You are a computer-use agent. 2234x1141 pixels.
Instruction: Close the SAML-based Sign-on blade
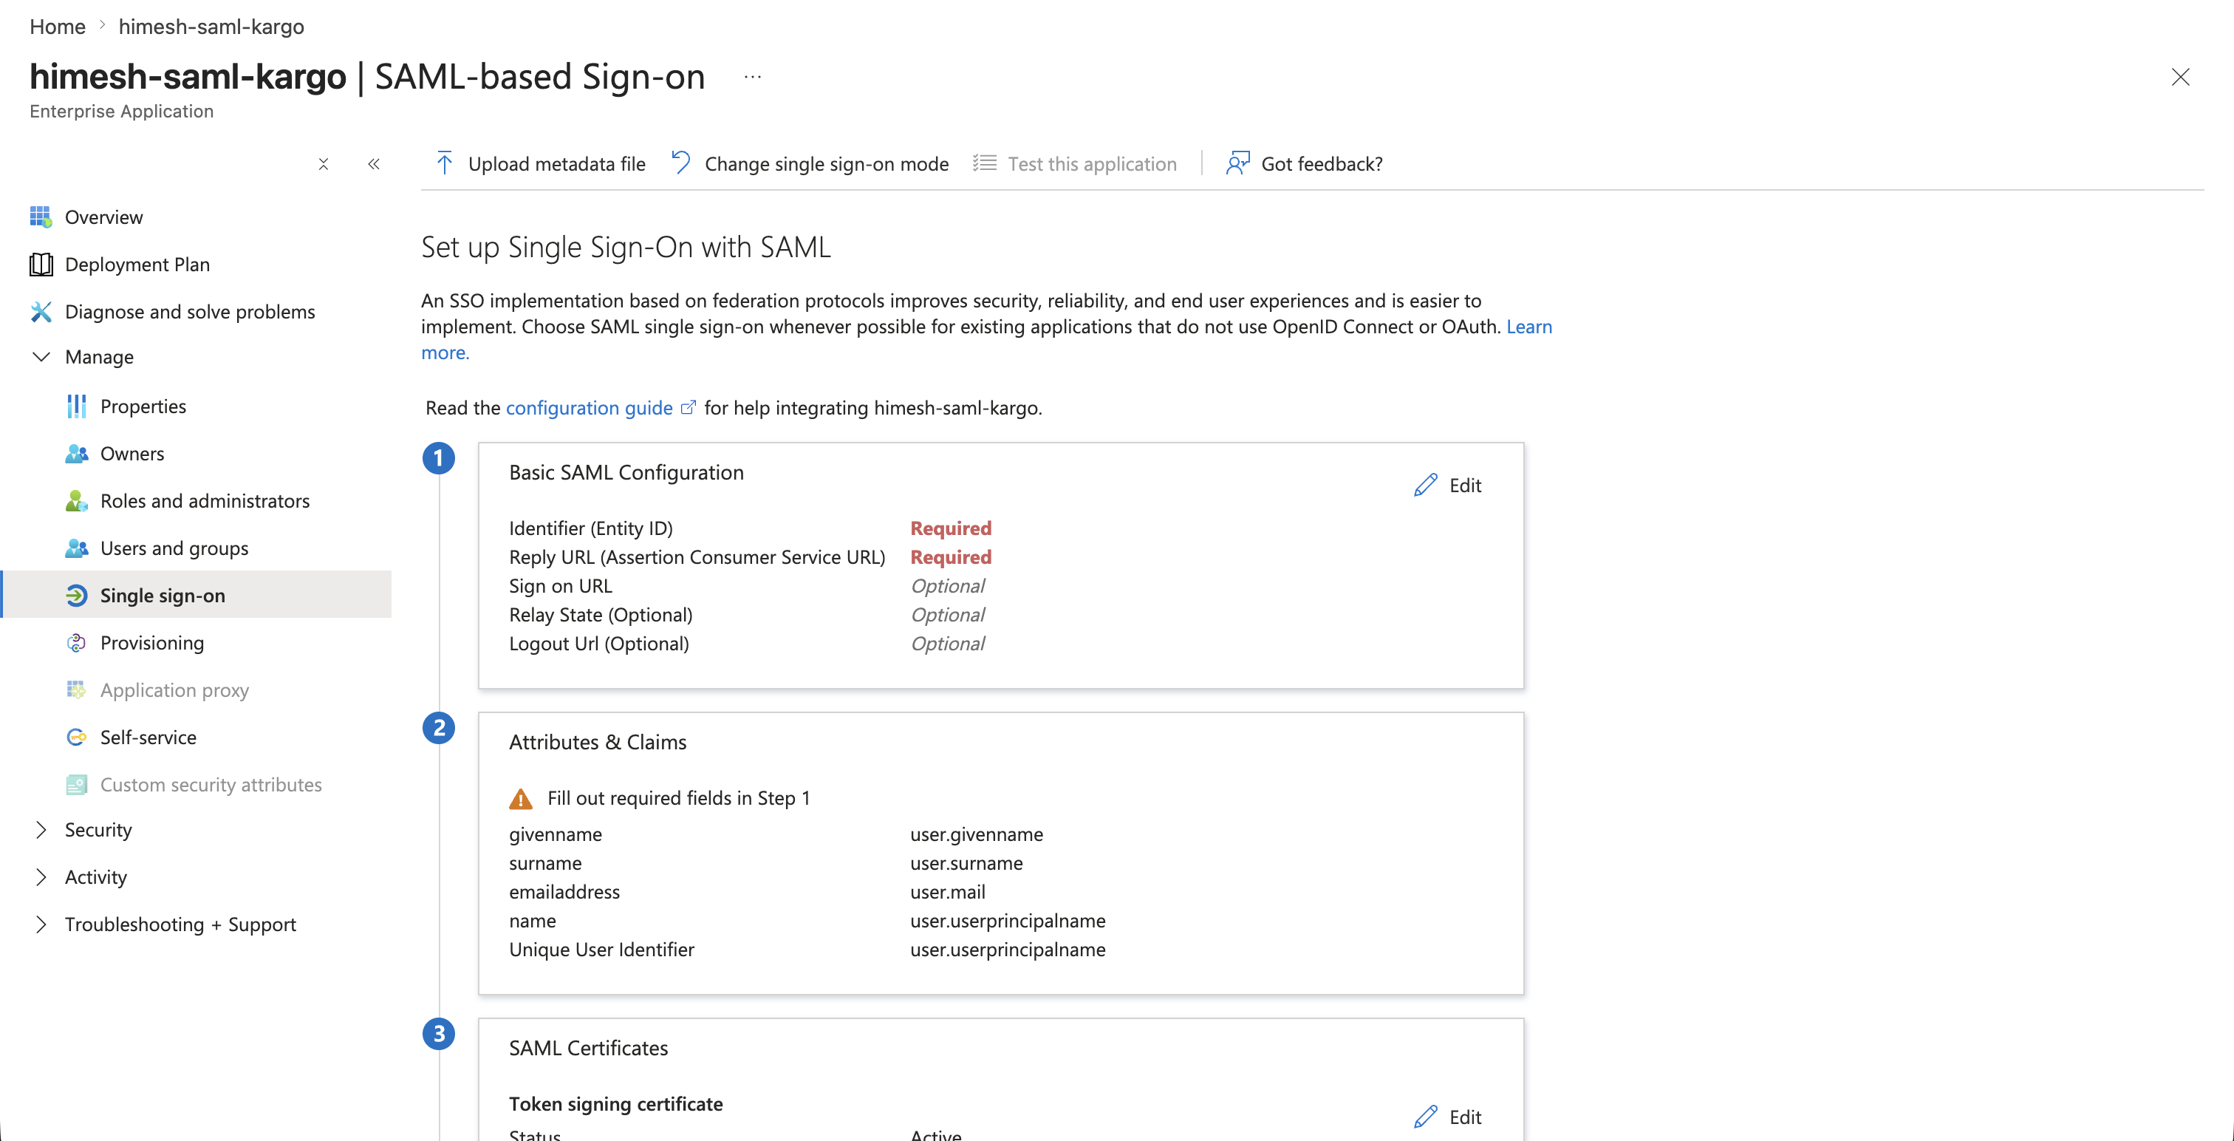pos(2180,76)
